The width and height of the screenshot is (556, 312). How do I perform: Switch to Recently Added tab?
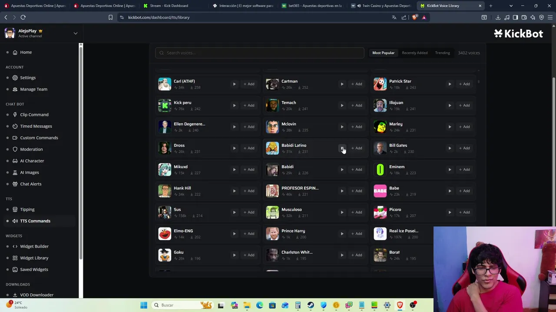[415, 53]
